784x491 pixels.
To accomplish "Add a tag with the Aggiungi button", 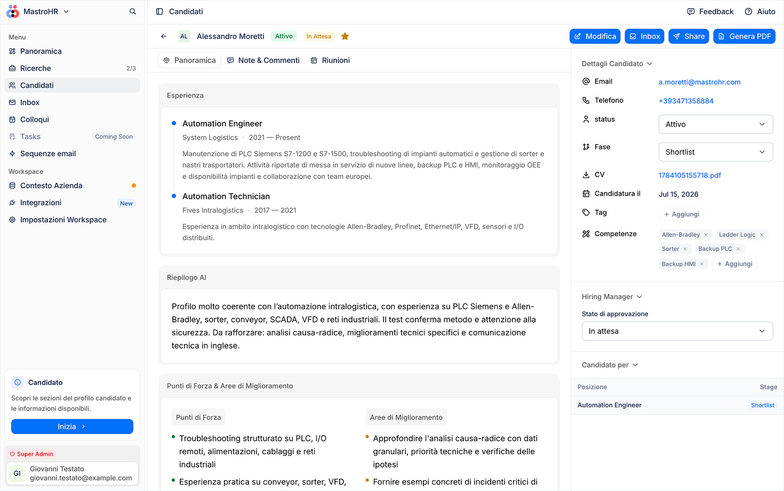I will 682,214.
